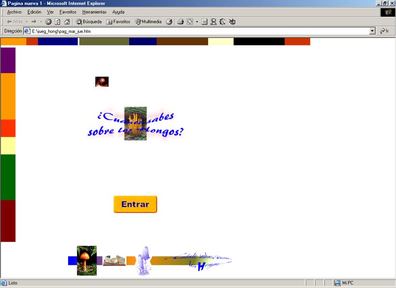Image resolution: width=396 pixels, height=288 pixels.
Task: Click the purple mushroom drawing in bottom banner
Action: point(143,261)
